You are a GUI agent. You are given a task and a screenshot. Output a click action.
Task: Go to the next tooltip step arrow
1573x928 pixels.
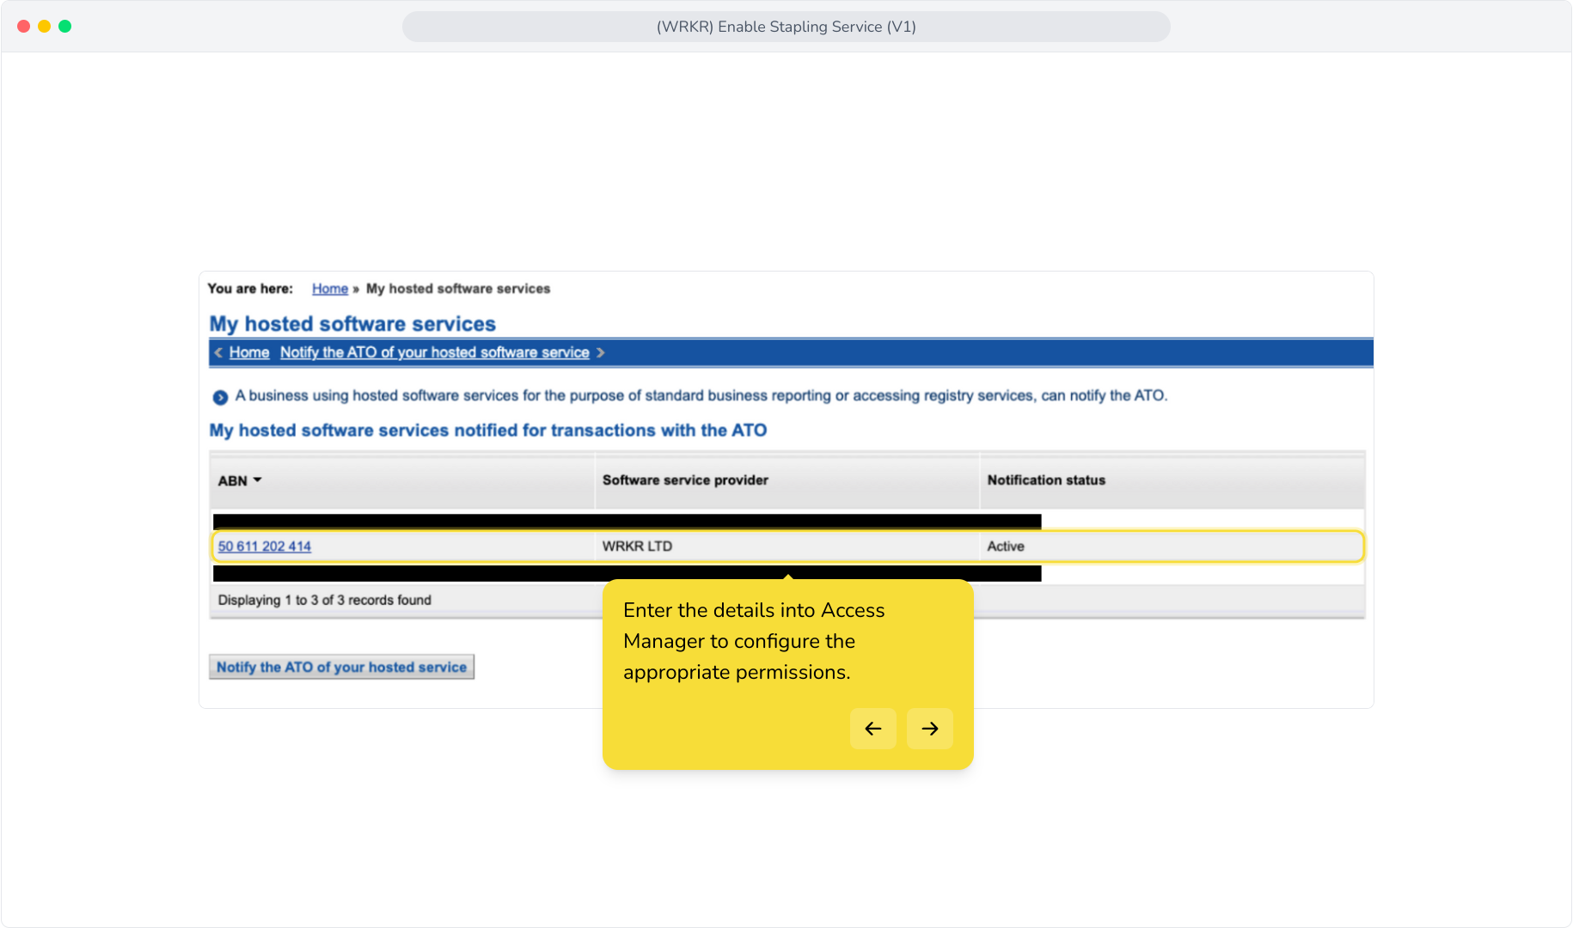930,729
